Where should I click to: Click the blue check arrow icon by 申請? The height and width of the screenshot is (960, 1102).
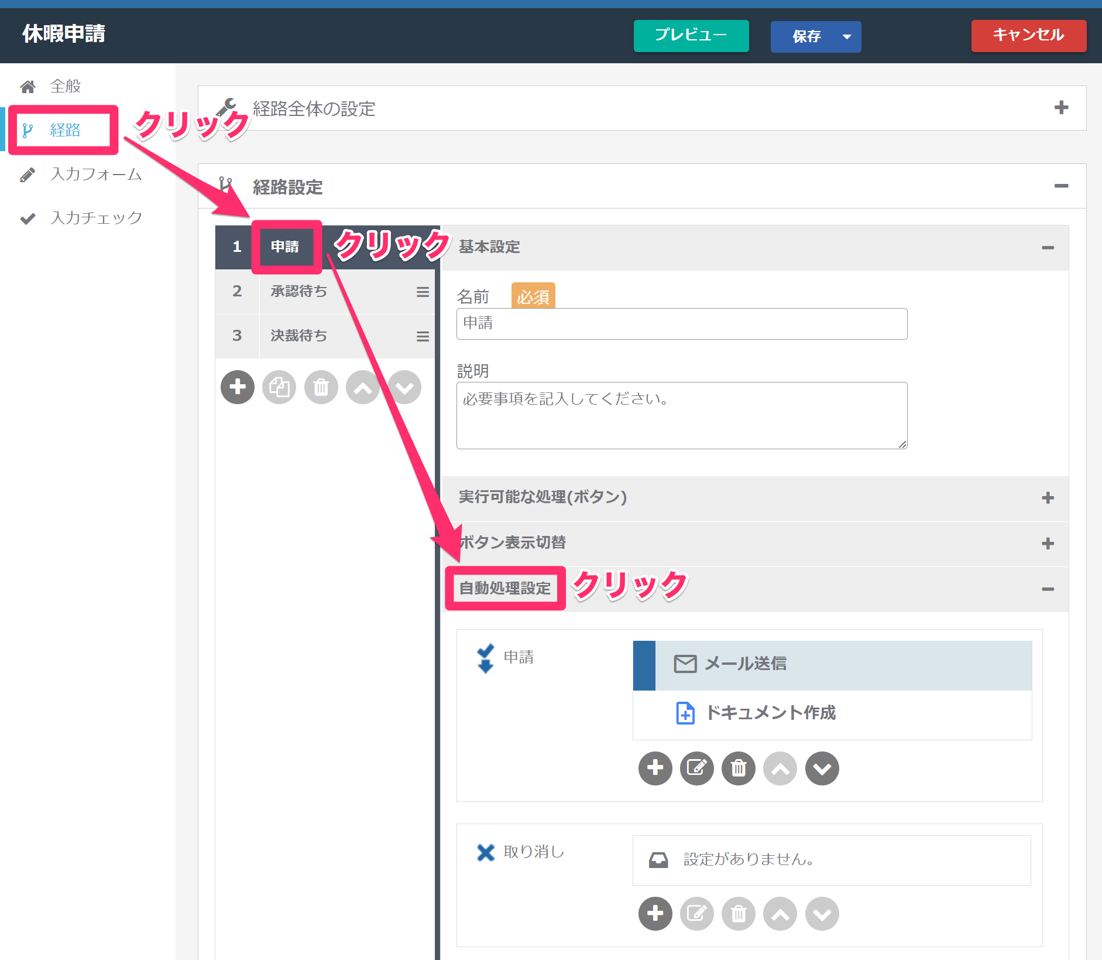coord(485,658)
